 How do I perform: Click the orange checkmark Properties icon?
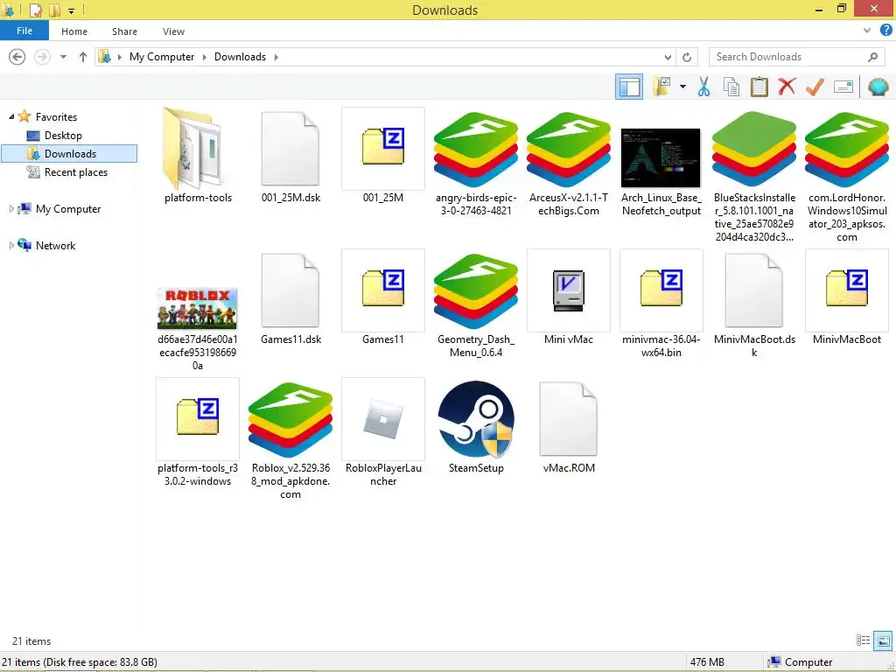click(x=815, y=87)
